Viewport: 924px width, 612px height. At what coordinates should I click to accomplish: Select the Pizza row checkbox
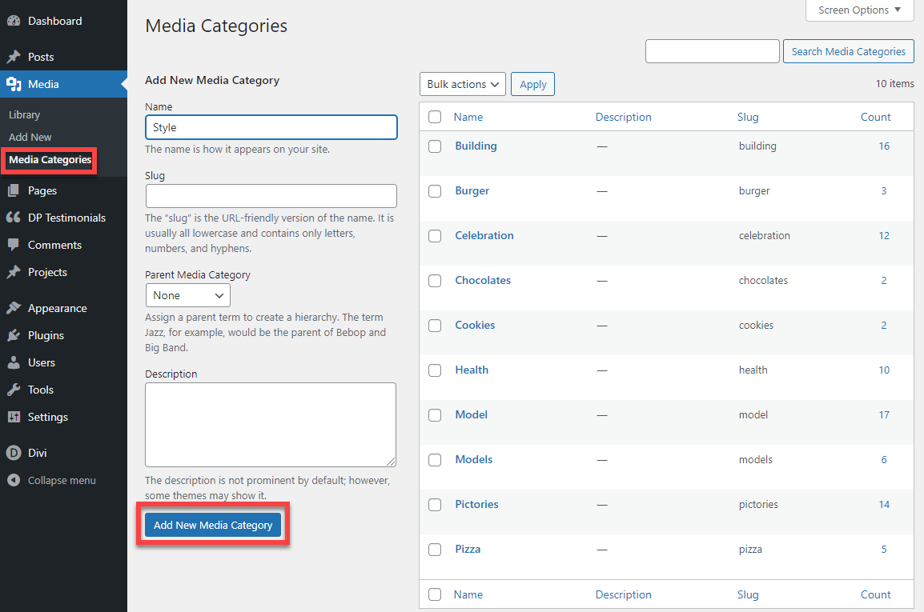(x=435, y=550)
